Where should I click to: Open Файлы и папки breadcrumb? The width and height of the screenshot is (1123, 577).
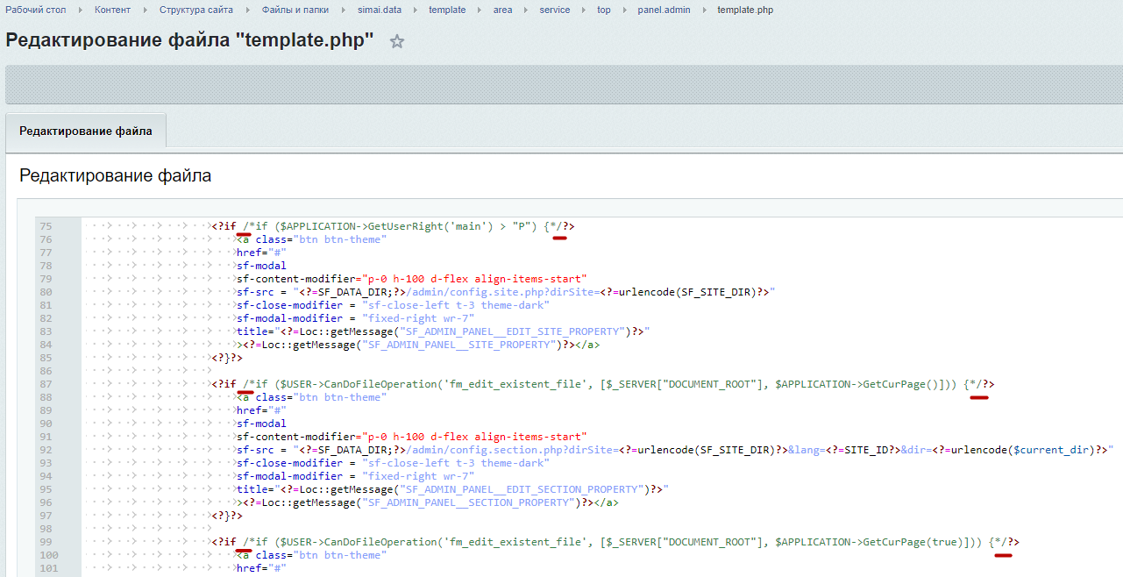coord(295,10)
